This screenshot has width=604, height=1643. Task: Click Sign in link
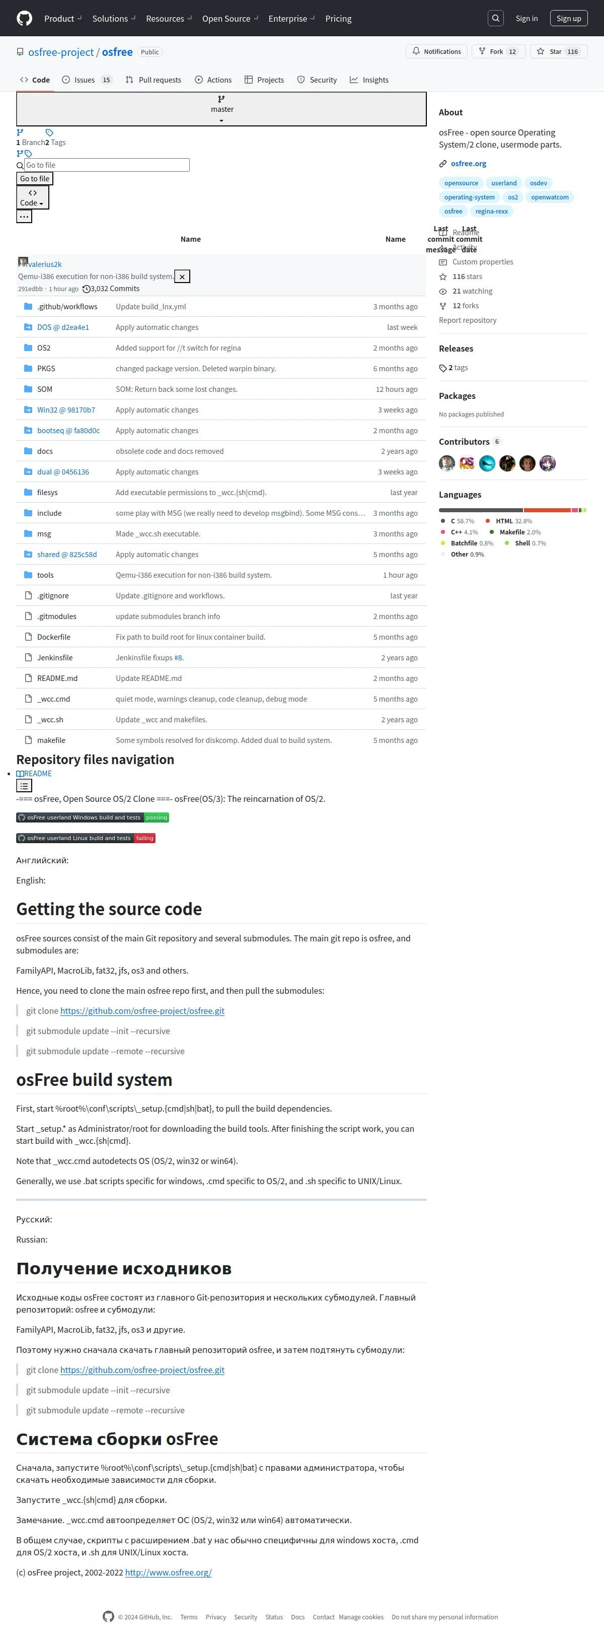pos(526,19)
